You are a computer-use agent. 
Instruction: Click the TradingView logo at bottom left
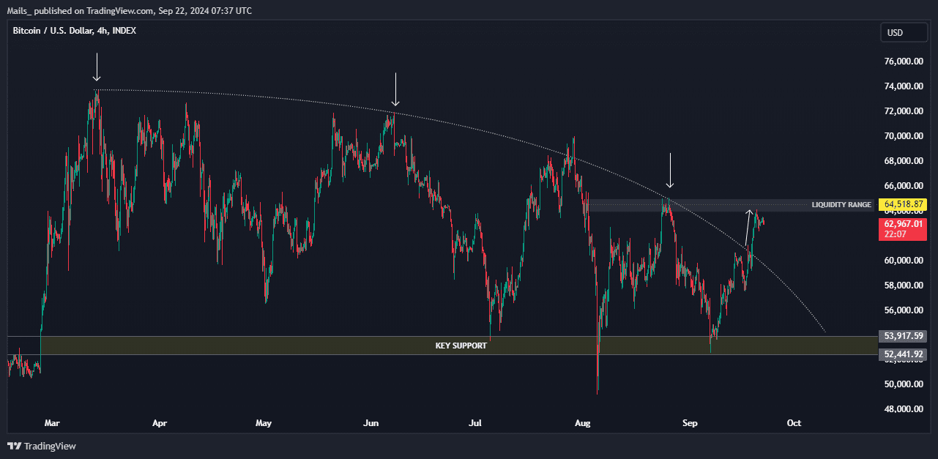coord(42,446)
